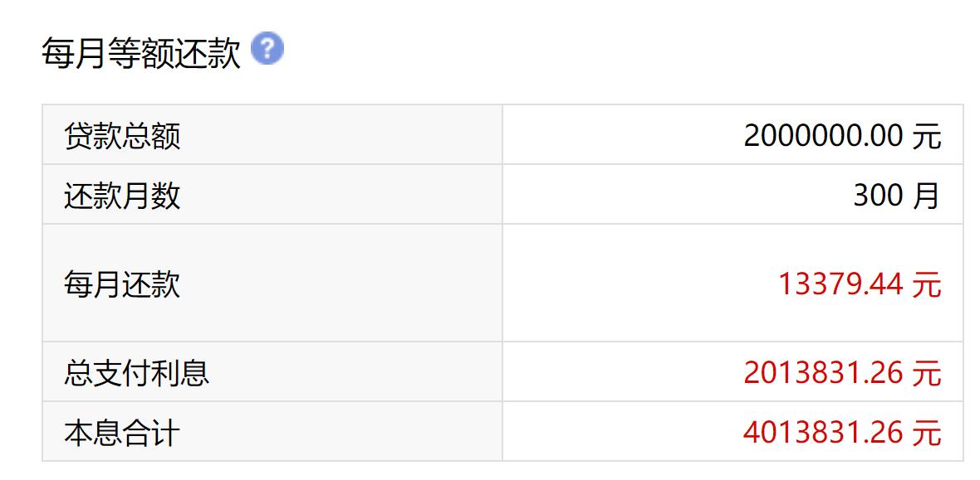Click the red 元 unit after 2013831.26
Viewport: 980px width, 480px height.
tap(927, 372)
